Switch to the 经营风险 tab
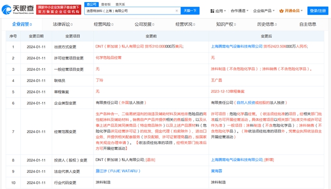This screenshot has width=331, height=189. pos(103,24)
